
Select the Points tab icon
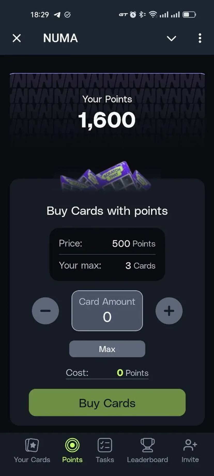[x=72, y=445]
